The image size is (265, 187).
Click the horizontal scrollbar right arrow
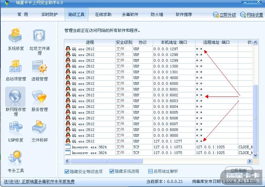tap(249, 161)
